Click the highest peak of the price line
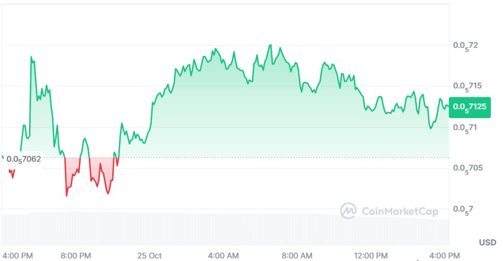The height and width of the screenshot is (261, 503). tap(271, 45)
